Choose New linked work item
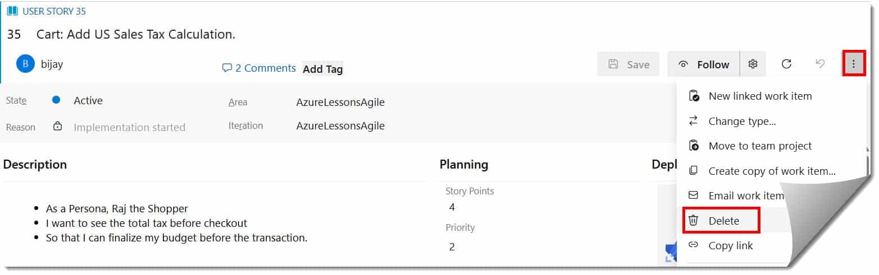Screen dimensions: 879x275 pyautogui.click(x=760, y=96)
